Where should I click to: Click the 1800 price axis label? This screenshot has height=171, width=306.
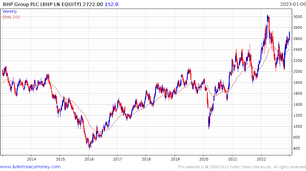coord(298,82)
